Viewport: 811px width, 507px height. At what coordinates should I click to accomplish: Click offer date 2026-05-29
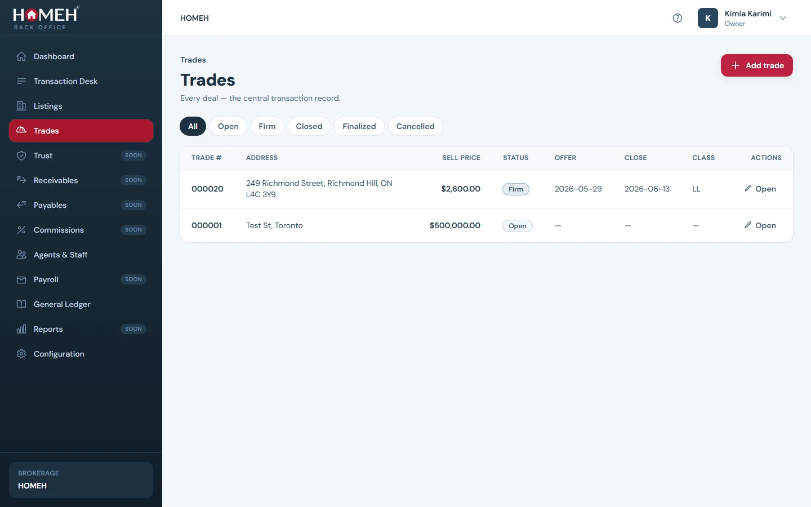[x=578, y=189]
